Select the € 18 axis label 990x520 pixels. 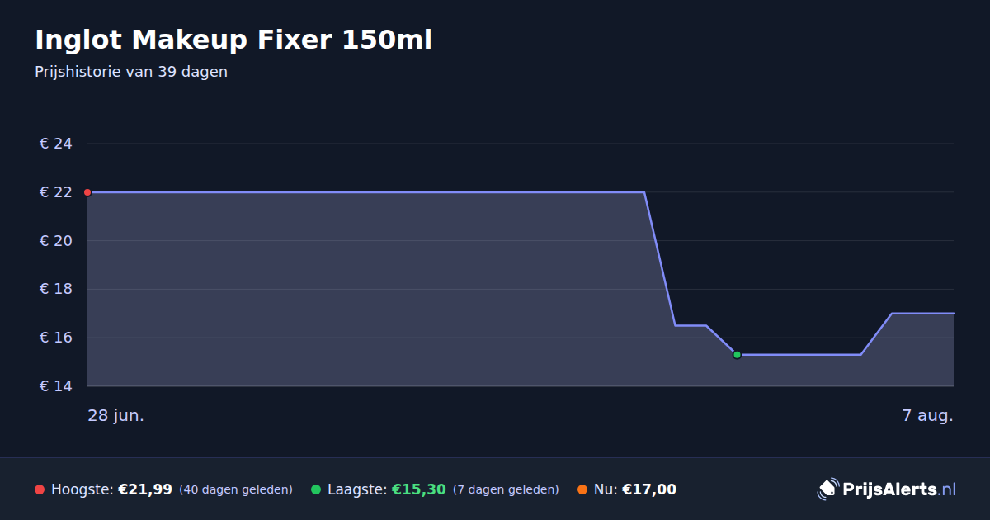pos(56,290)
